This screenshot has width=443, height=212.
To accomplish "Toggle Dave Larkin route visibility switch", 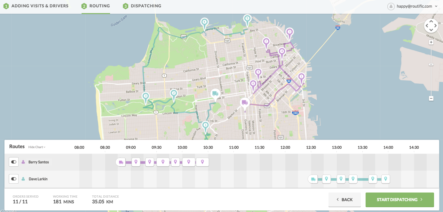I will pos(14,179).
